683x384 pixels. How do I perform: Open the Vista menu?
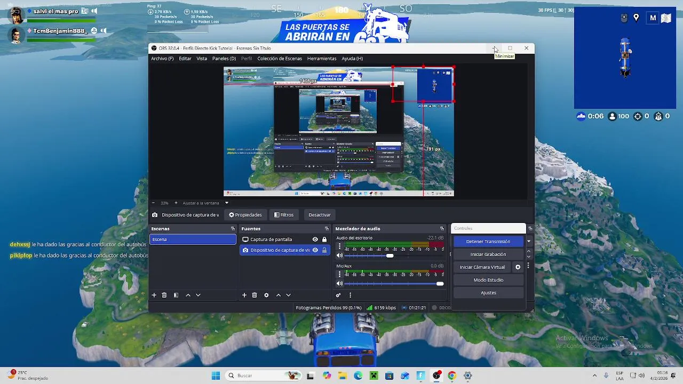[202, 59]
